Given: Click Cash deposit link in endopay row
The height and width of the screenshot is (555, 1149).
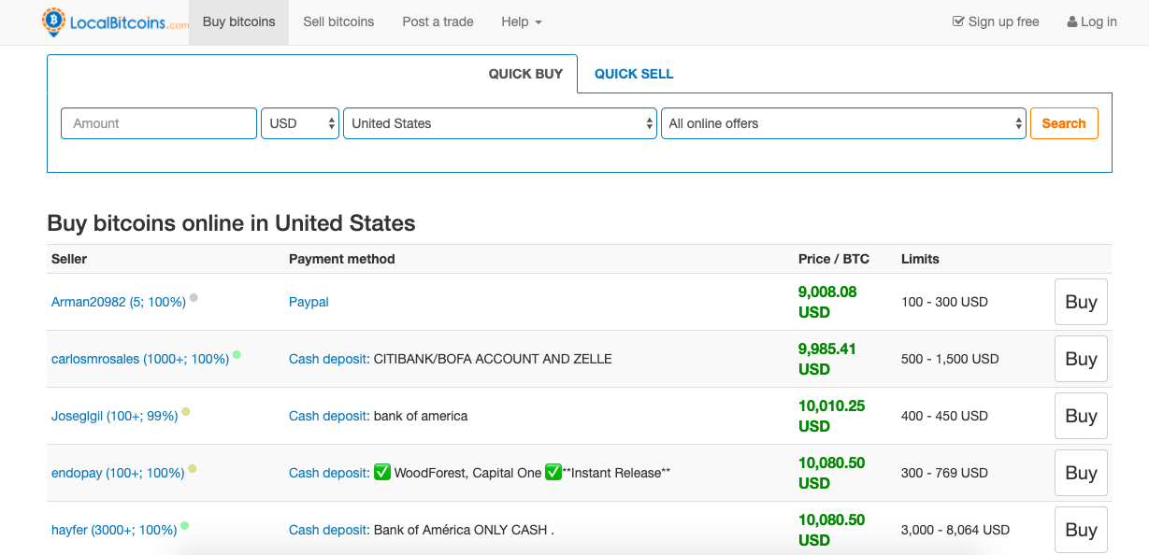Looking at the screenshot, I should click(328, 473).
